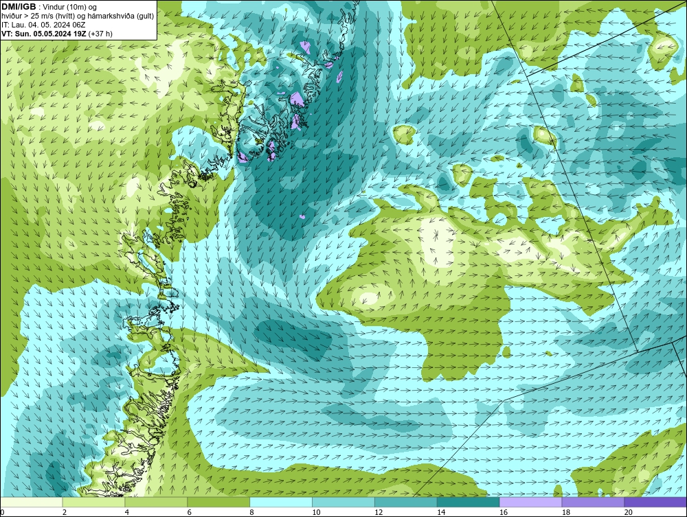This screenshot has height=517, width=687.
Task: Click the legend scale label '4'
Action: [x=127, y=512]
